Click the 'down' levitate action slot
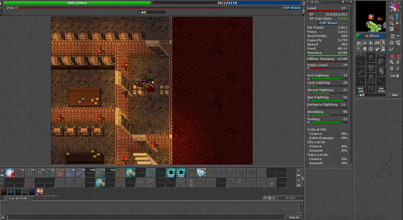This screenshot has width=403, height=220. pos(181,173)
